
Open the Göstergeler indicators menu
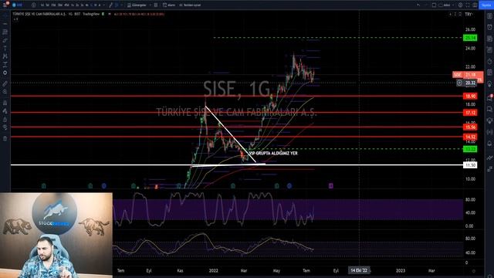pos(137,5)
